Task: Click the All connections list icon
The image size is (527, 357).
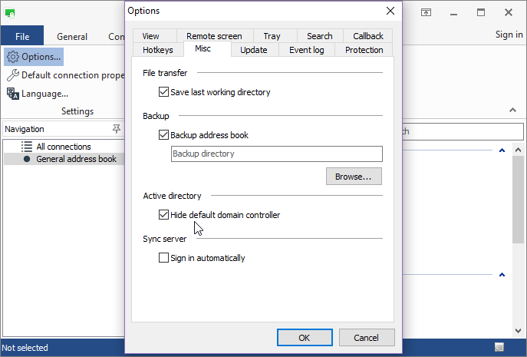Action: [x=27, y=147]
